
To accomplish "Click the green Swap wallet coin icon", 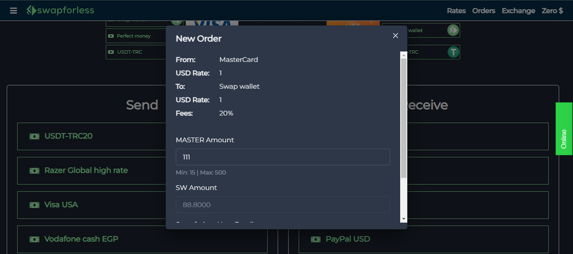I will coord(452,30).
